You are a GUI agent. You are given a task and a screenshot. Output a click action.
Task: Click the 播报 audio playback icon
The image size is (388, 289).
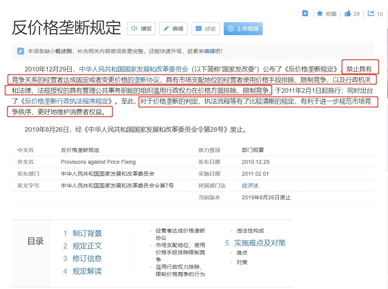tap(134, 28)
